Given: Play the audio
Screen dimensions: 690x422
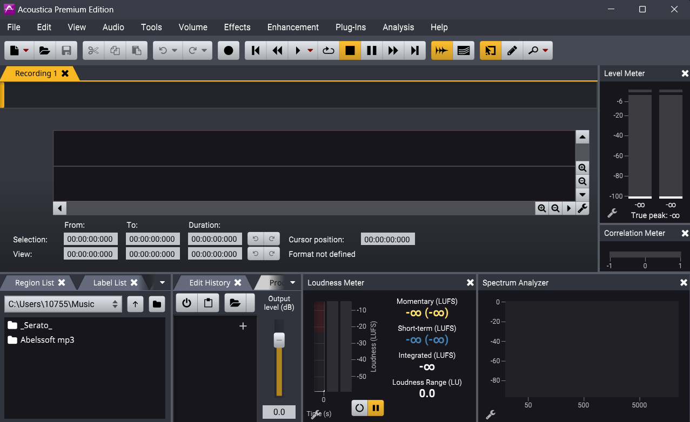Looking at the screenshot, I should point(298,51).
